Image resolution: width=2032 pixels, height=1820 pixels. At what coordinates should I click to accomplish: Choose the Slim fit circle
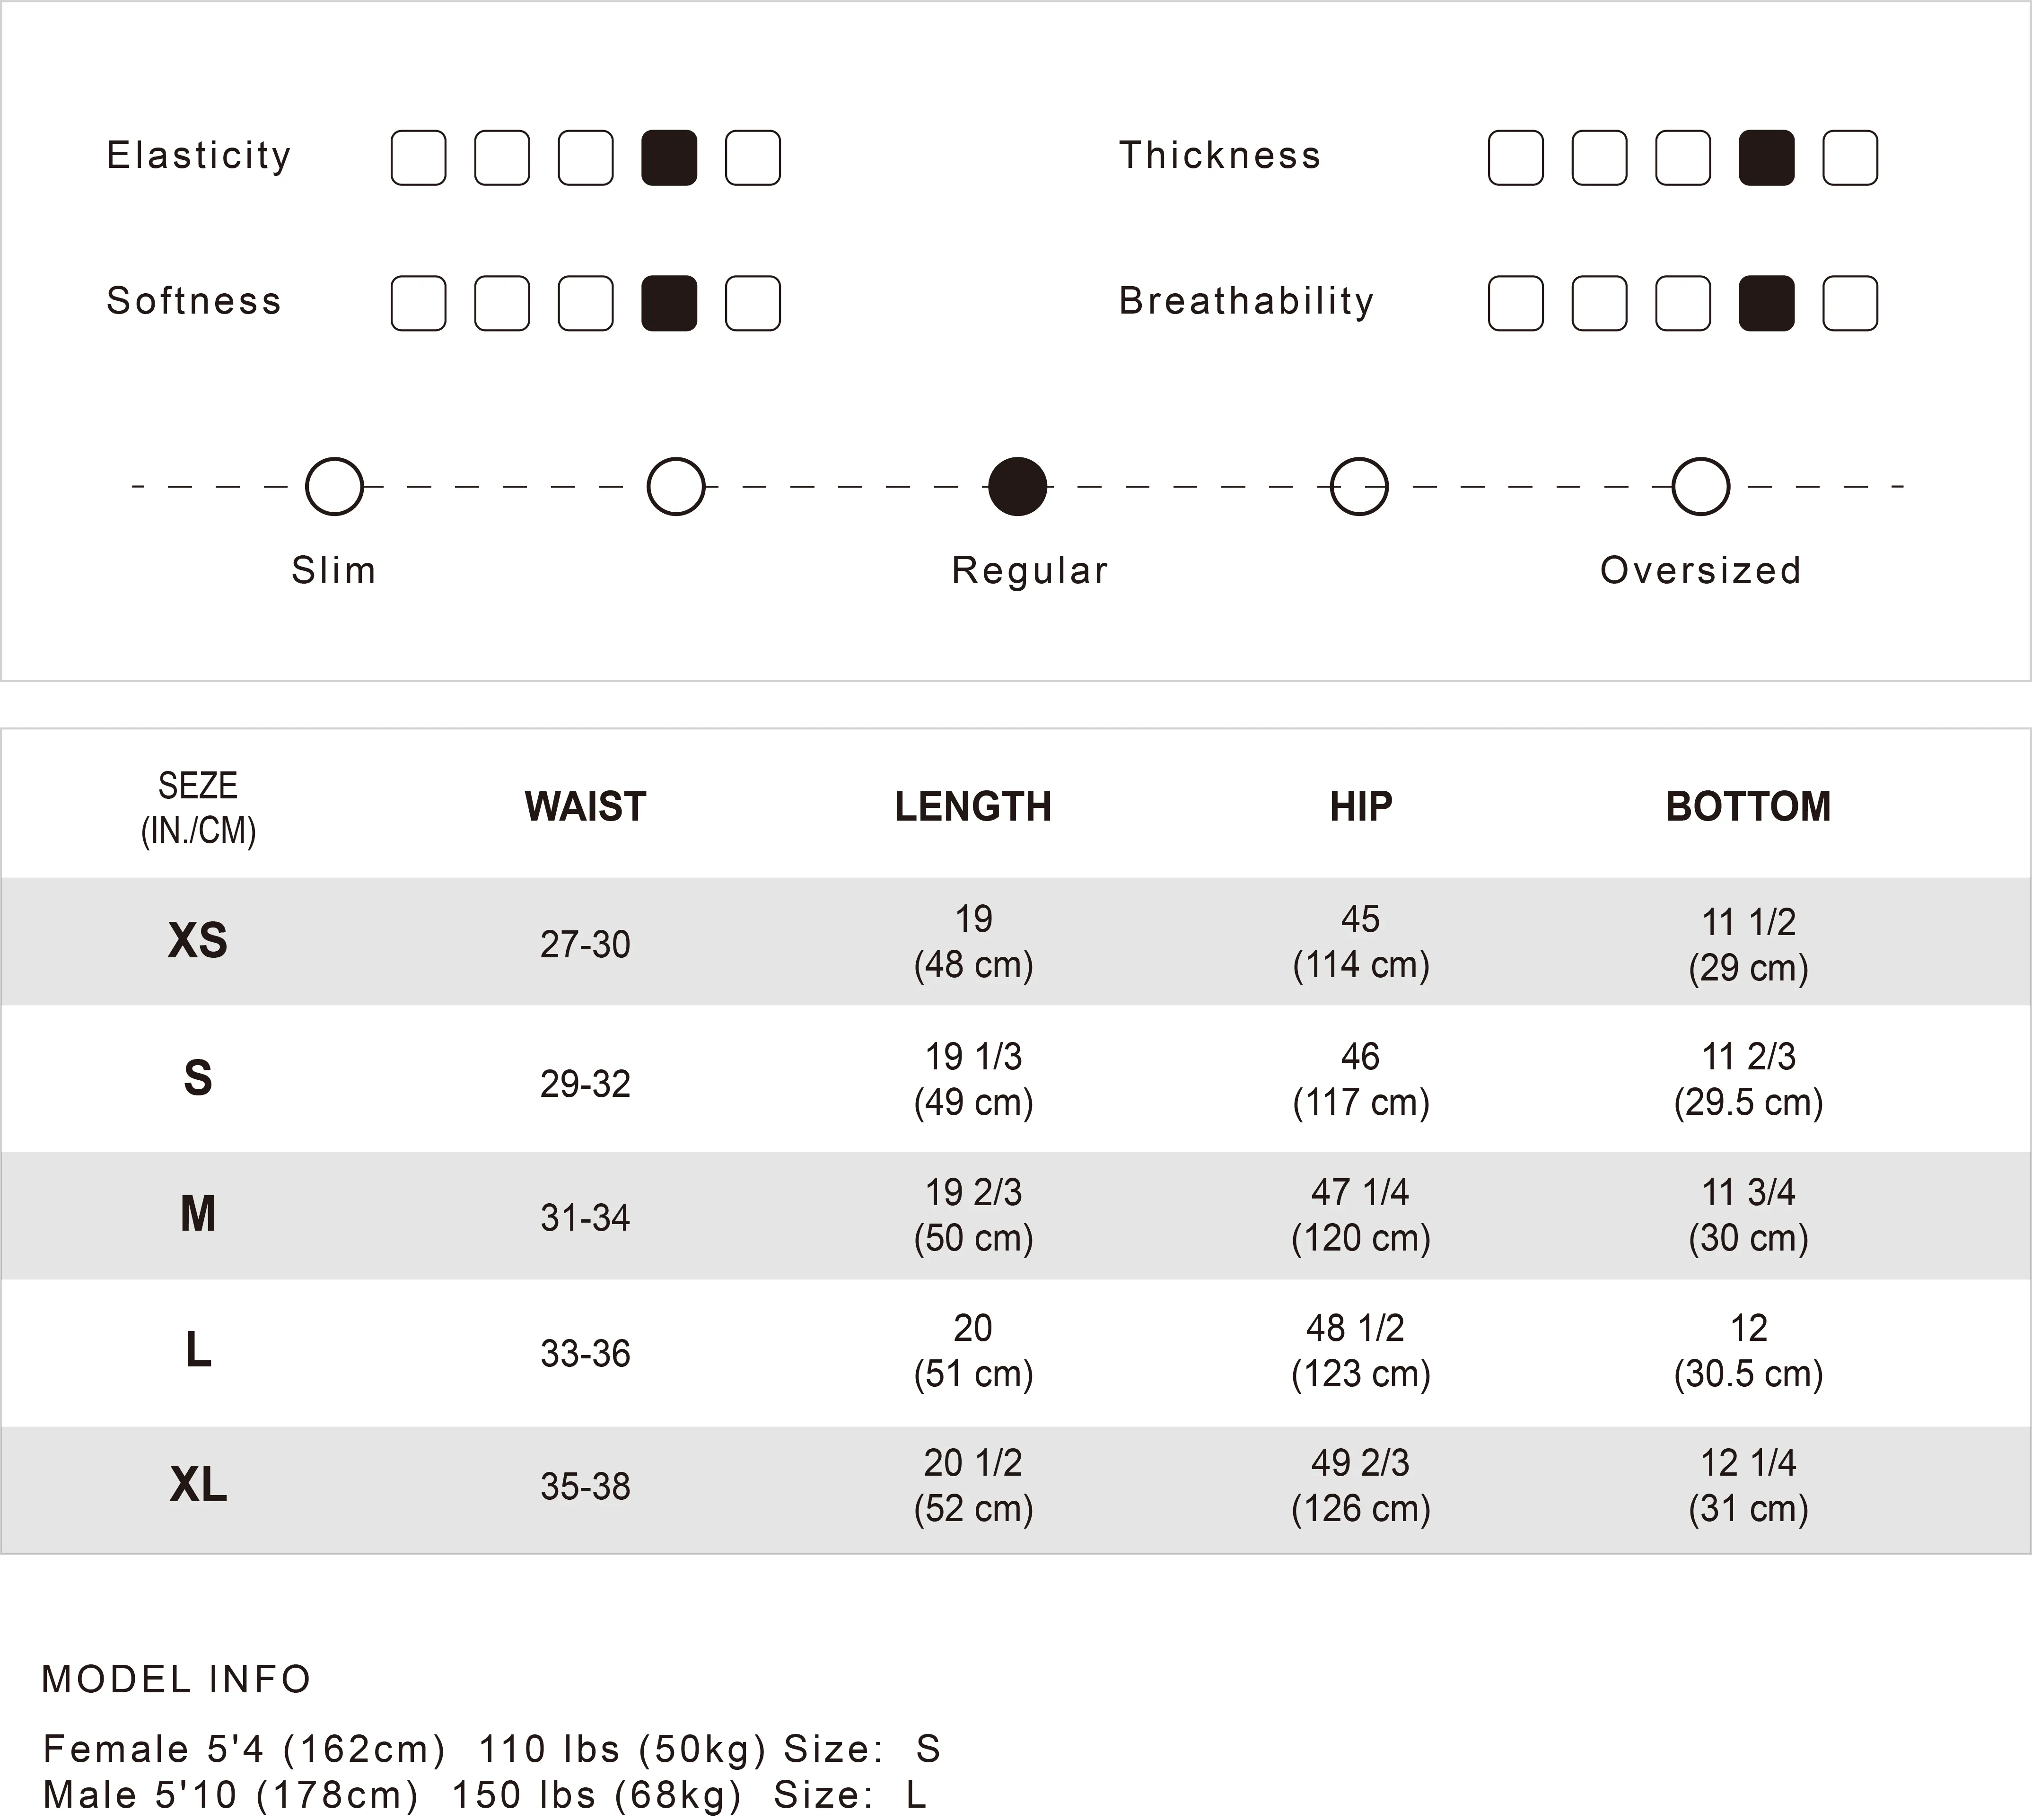click(x=334, y=487)
